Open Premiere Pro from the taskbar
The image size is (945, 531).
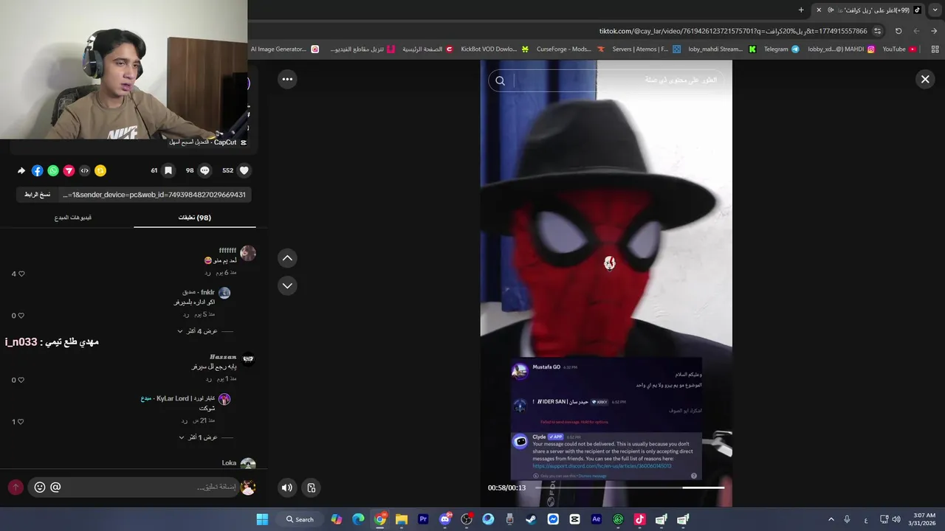[423, 519]
